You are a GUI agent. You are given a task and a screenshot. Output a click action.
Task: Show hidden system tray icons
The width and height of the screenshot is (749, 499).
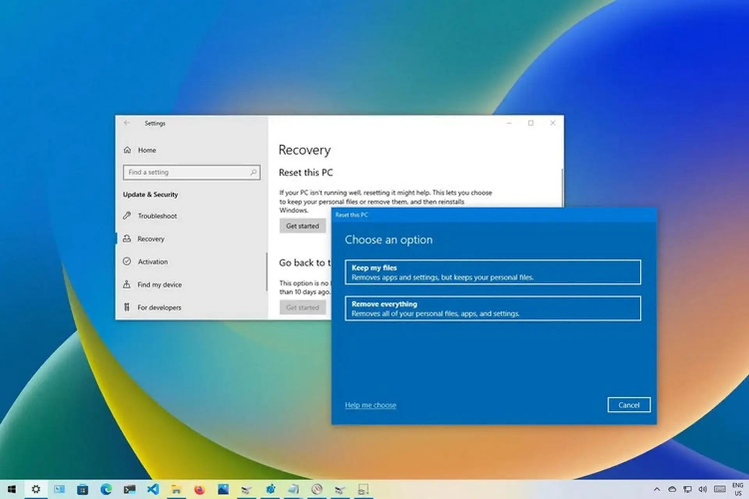[657, 489]
